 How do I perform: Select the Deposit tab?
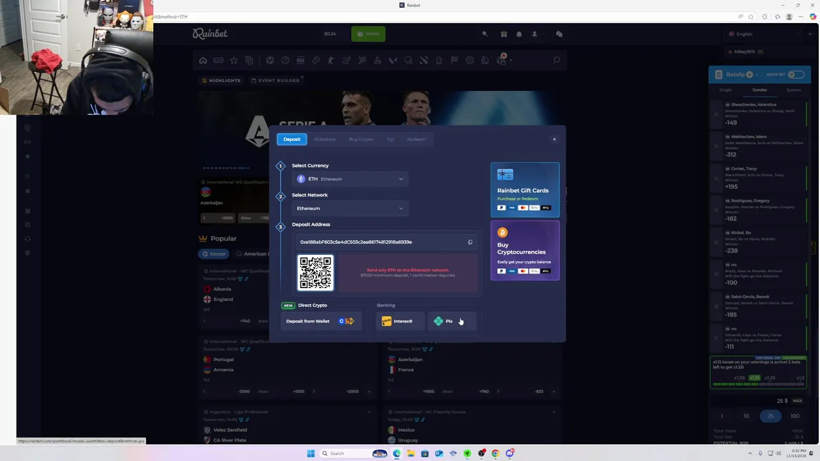[292, 139]
